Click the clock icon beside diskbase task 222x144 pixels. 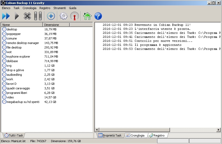[4, 61]
